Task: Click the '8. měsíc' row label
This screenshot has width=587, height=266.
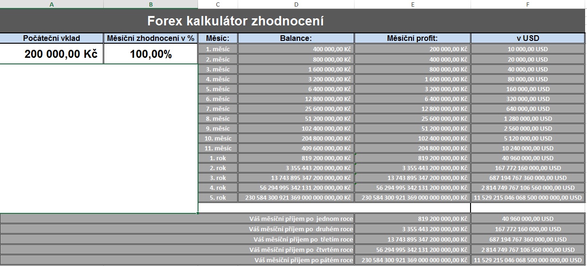Action: [x=218, y=118]
